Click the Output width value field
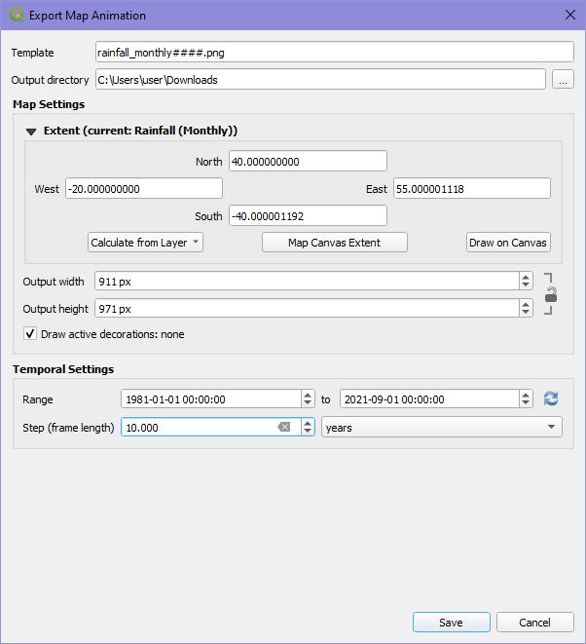The width and height of the screenshot is (586, 644). [307, 282]
